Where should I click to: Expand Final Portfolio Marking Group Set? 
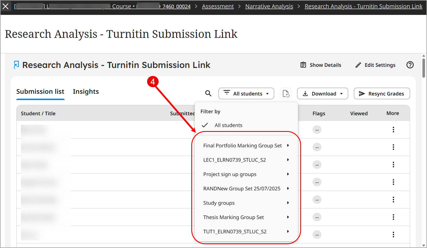[246, 146]
